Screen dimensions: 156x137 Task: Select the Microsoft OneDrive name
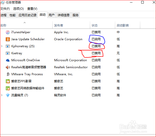pos(26,60)
